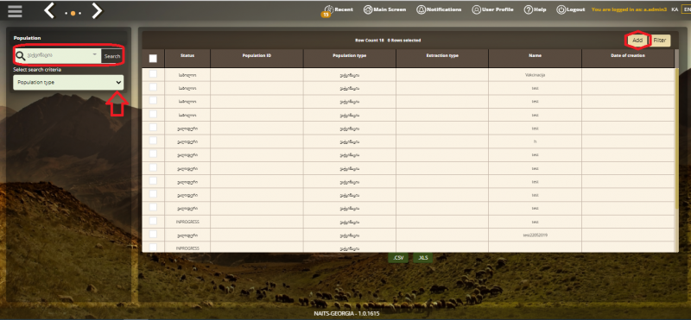
Task: Click the Recent badge showing 15
Action: 326,15
